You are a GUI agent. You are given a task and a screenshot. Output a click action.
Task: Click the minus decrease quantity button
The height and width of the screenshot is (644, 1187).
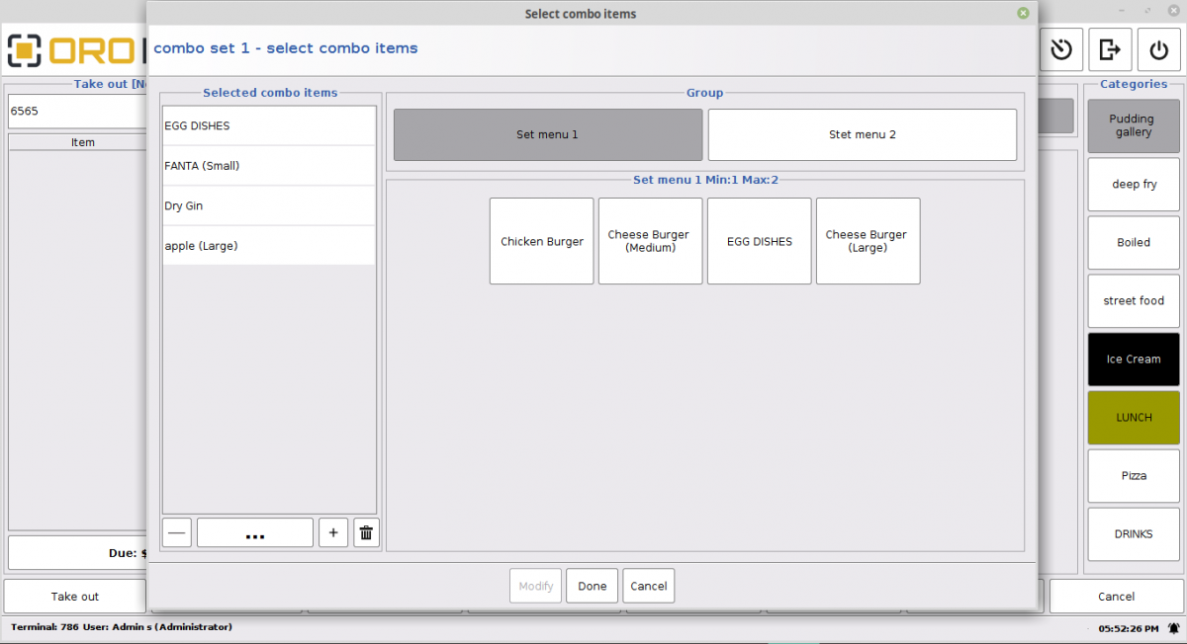click(177, 532)
